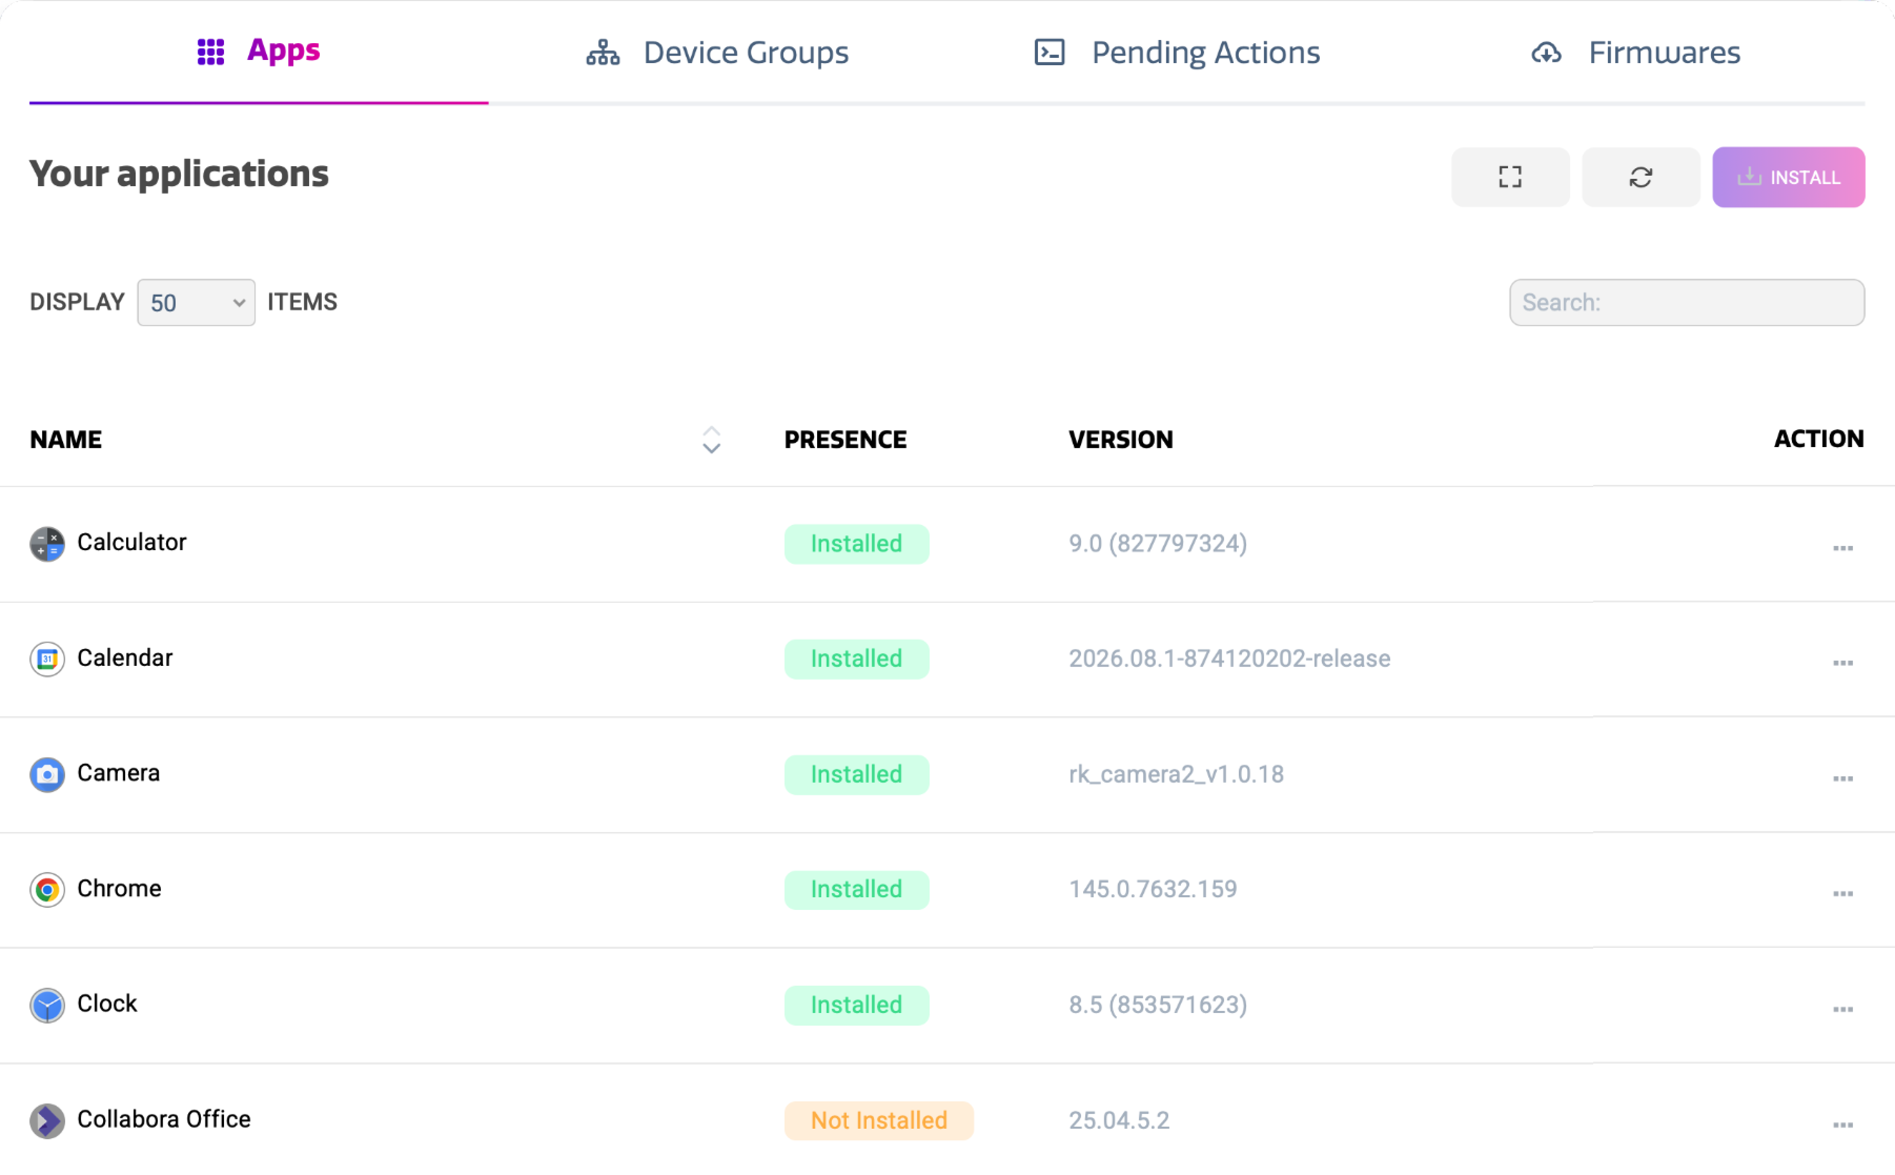This screenshot has height=1175, width=1895.
Task: Open the actions menu for Collabora Office
Action: click(x=1842, y=1125)
